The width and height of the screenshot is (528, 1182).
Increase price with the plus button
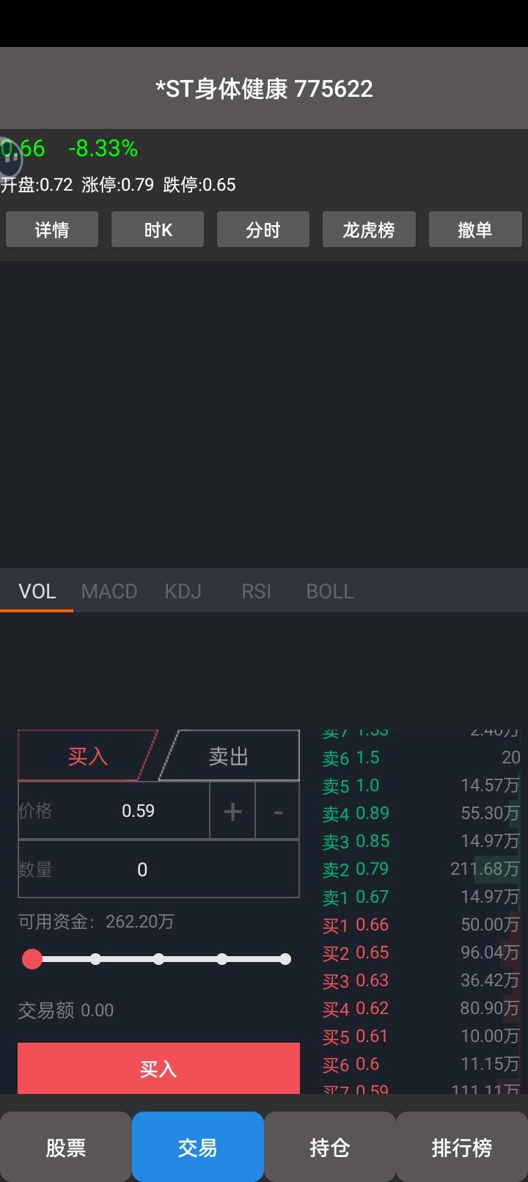point(232,811)
